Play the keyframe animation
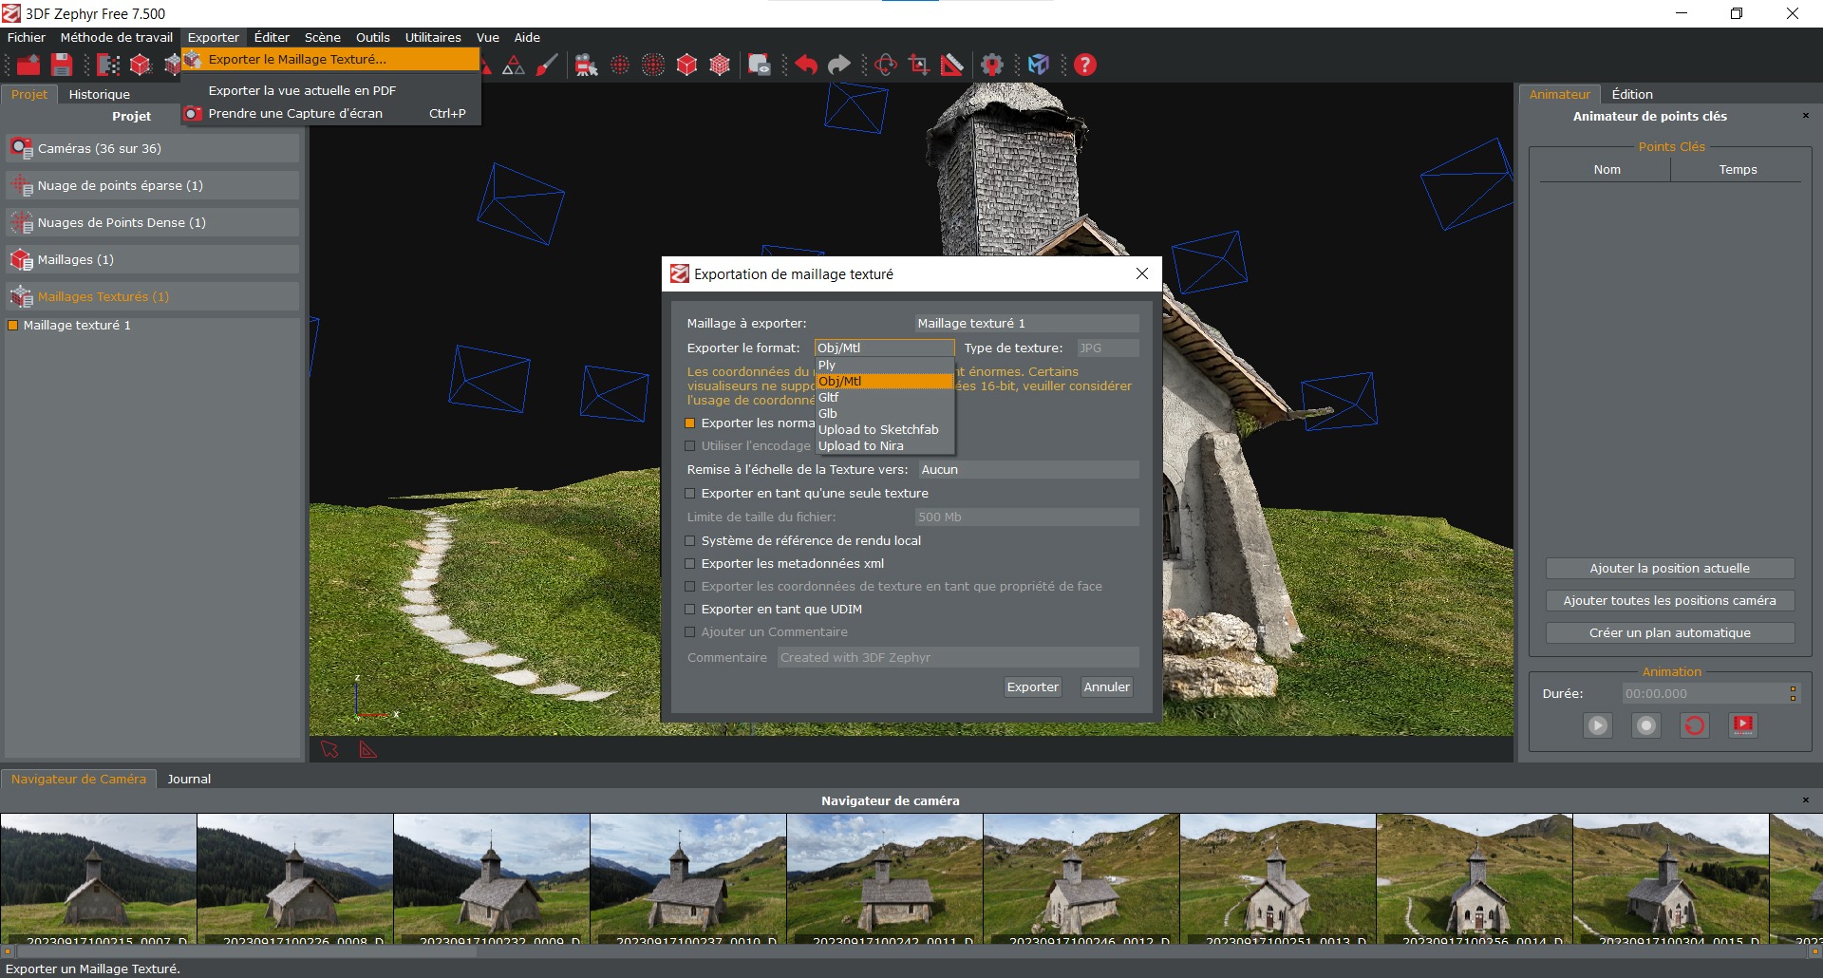Image resolution: width=1823 pixels, height=978 pixels. (x=1598, y=725)
